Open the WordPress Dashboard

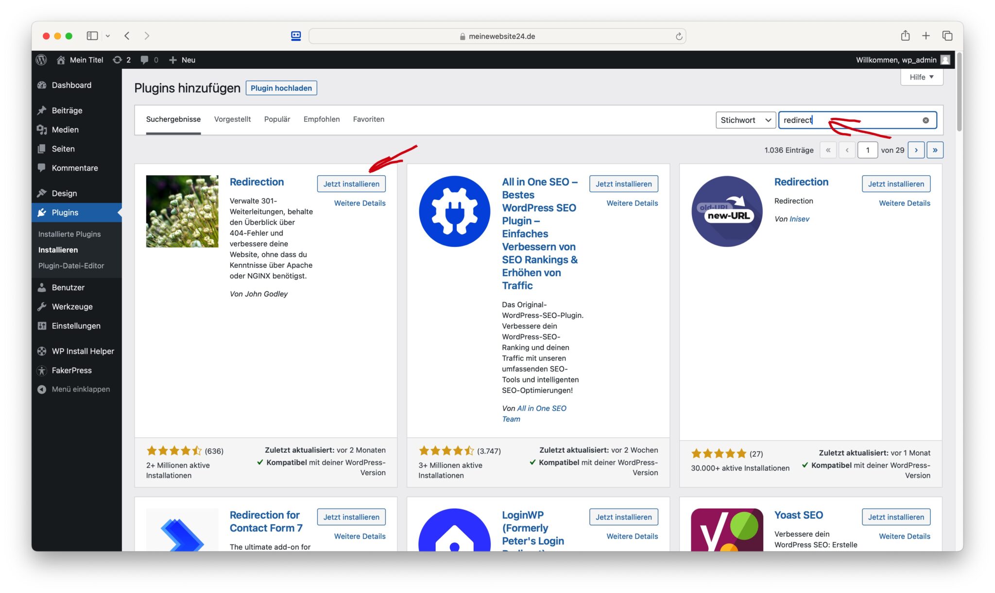[71, 85]
